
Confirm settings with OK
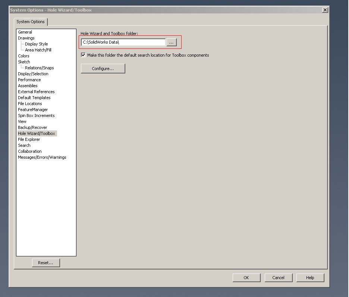point(246,278)
